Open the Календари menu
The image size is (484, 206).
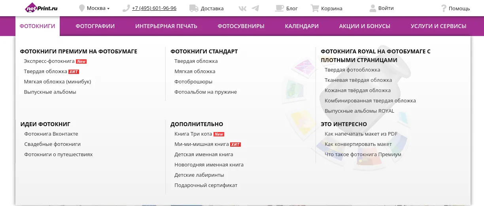pyautogui.click(x=302, y=26)
